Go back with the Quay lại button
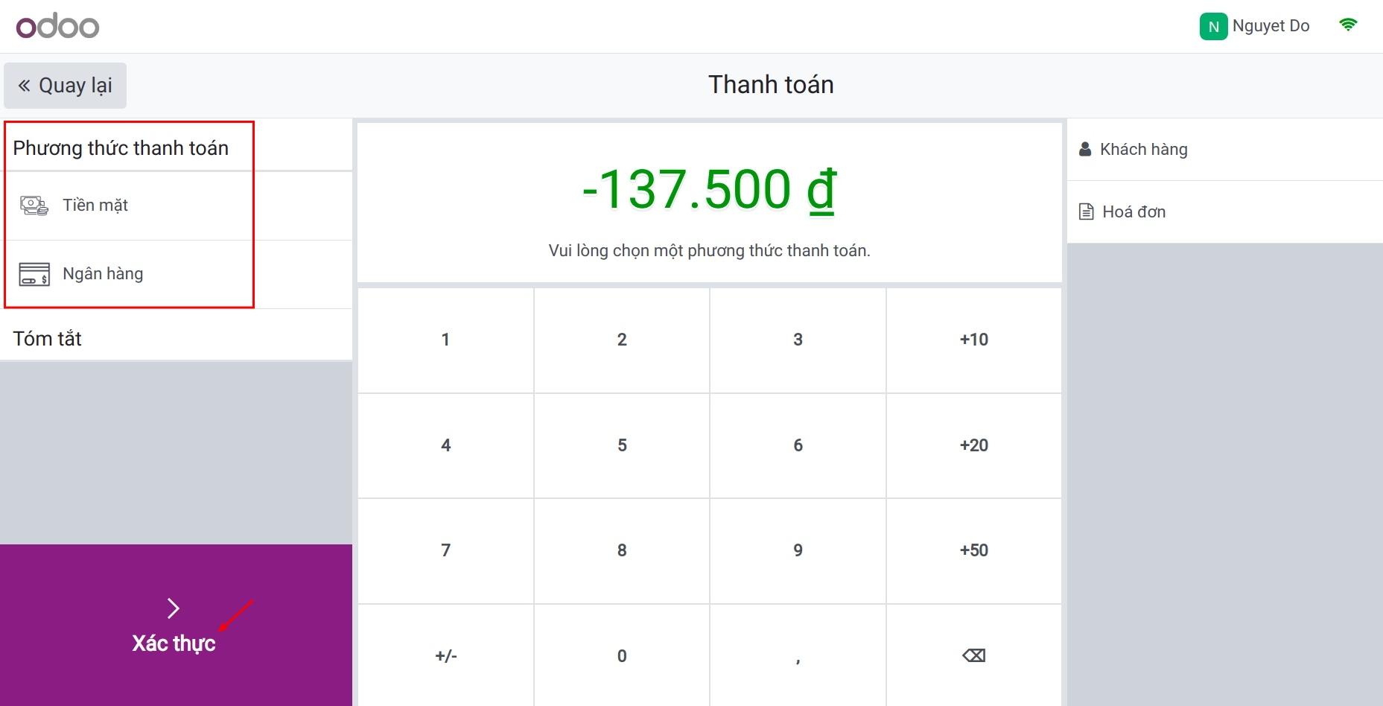The height and width of the screenshot is (706, 1383). pos(66,86)
